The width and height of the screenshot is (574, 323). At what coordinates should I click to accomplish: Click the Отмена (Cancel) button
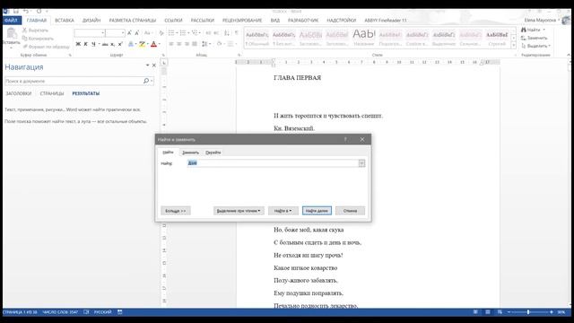coord(351,211)
